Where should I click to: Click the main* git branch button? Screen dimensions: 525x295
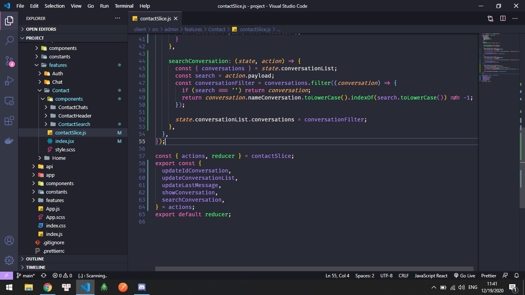coord(26,276)
